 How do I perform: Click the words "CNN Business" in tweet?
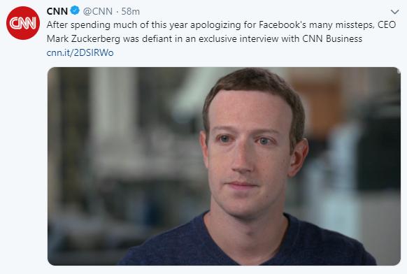[x=332, y=38]
